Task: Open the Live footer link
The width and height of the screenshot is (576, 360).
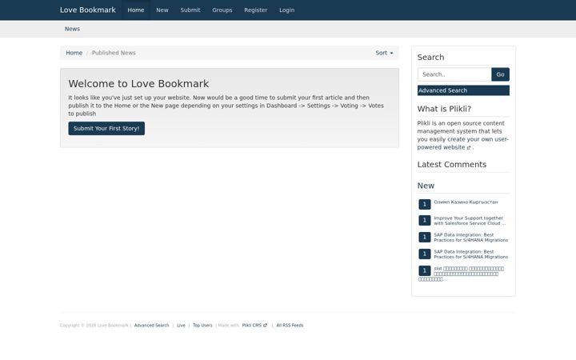Action: [181, 325]
